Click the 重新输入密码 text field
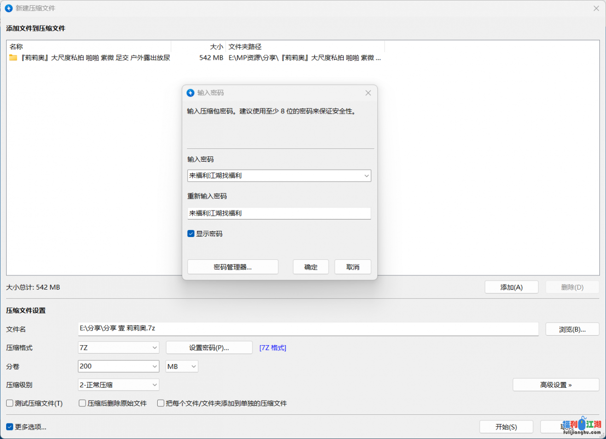 pyautogui.click(x=279, y=213)
